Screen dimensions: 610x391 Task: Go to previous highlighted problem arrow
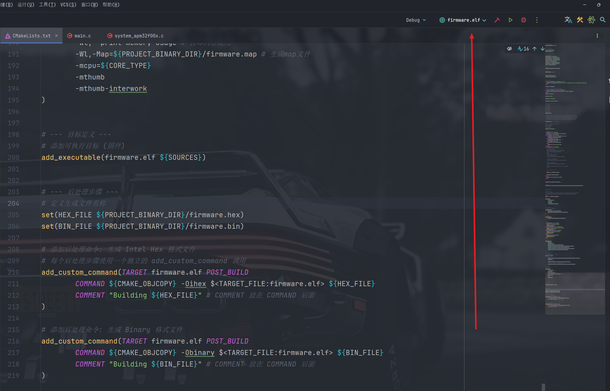tap(535, 49)
